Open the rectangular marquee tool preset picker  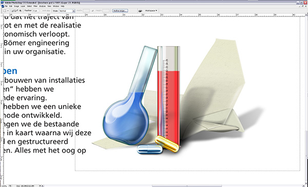pyautogui.click(x=8, y=11)
